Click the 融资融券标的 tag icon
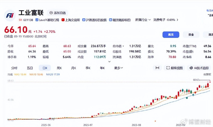Screen dimensions: 213x127 click(110, 20)
